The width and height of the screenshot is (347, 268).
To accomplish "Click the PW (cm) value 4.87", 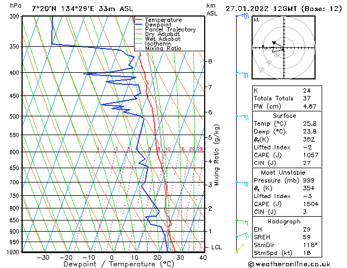I will (309, 106).
